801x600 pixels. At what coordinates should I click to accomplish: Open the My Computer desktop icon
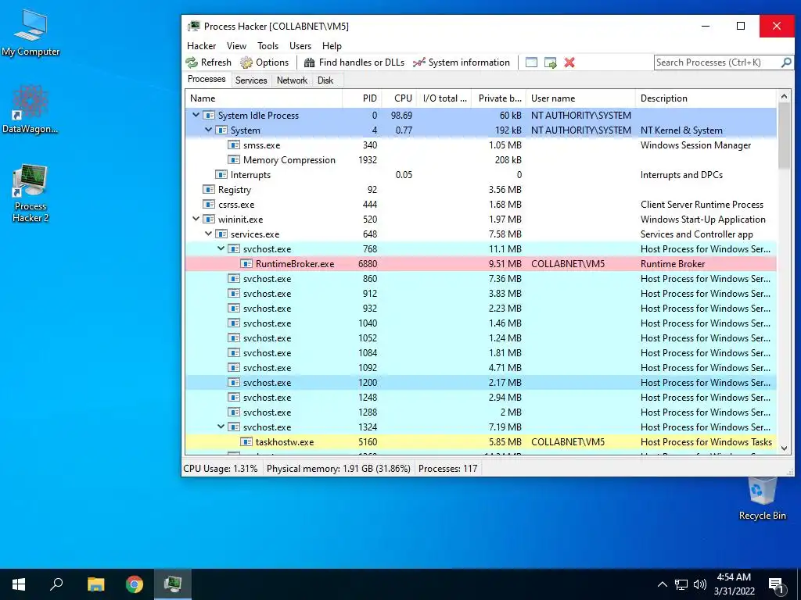click(x=31, y=33)
